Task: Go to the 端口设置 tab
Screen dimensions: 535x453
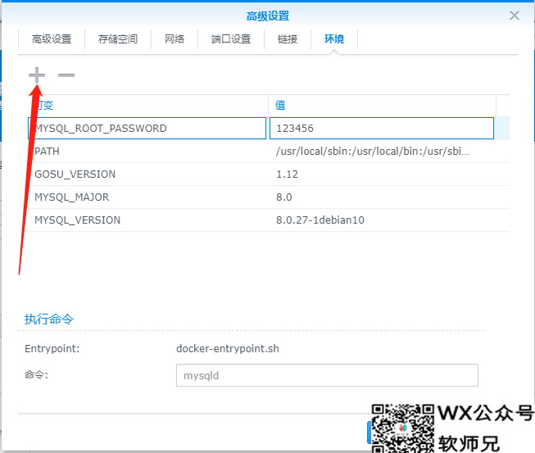Action: (231, 39)
